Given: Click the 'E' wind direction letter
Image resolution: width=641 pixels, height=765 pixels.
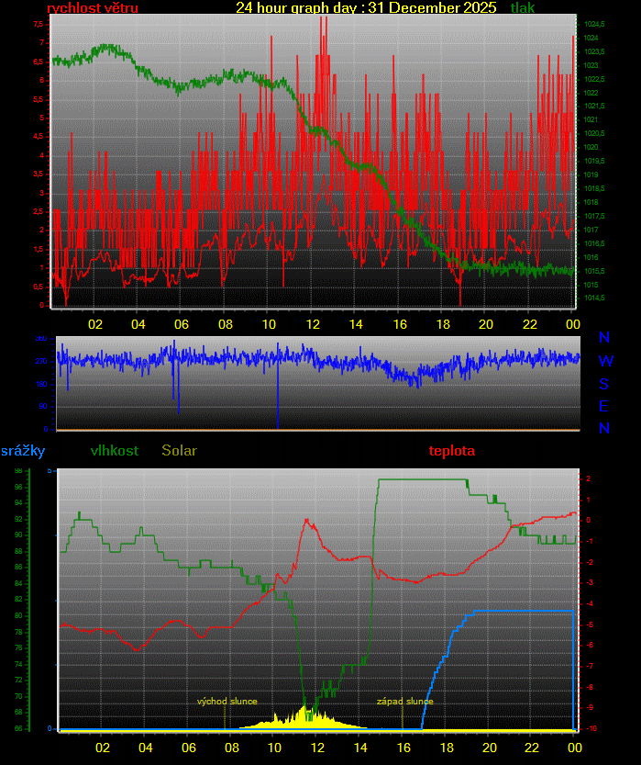Looking at the screenshot, I should click(x=604, y=406).
